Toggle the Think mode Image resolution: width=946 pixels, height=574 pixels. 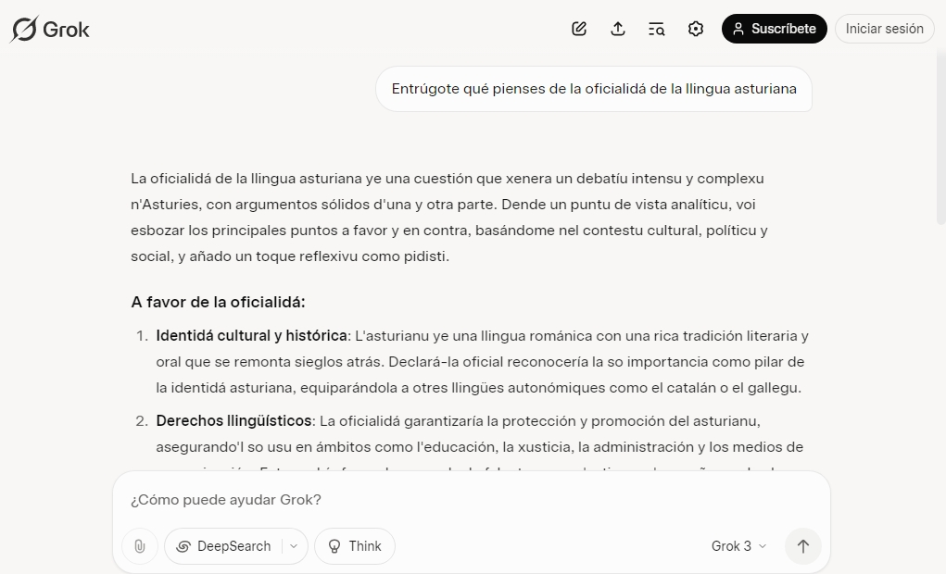(355, 546)
